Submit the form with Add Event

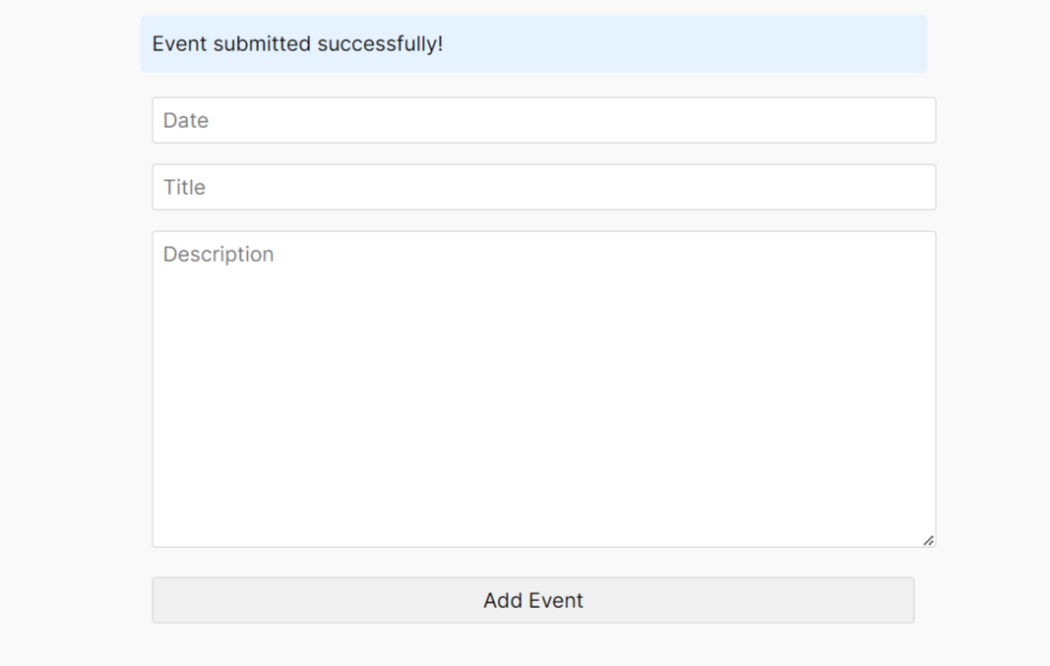click(x=533, y=600)
